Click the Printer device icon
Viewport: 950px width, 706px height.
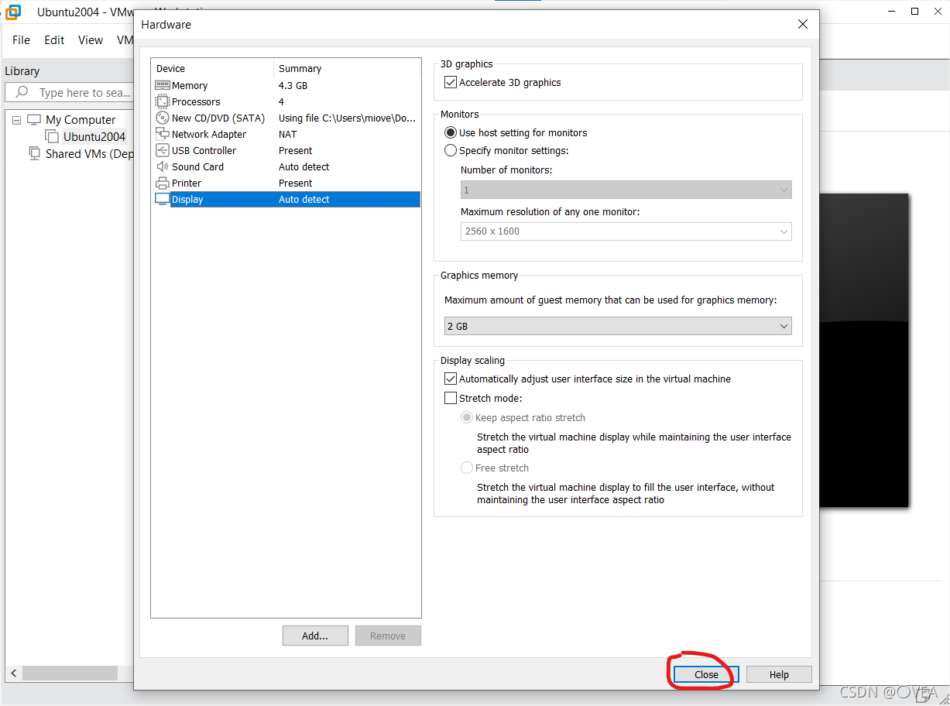point(162,183)
